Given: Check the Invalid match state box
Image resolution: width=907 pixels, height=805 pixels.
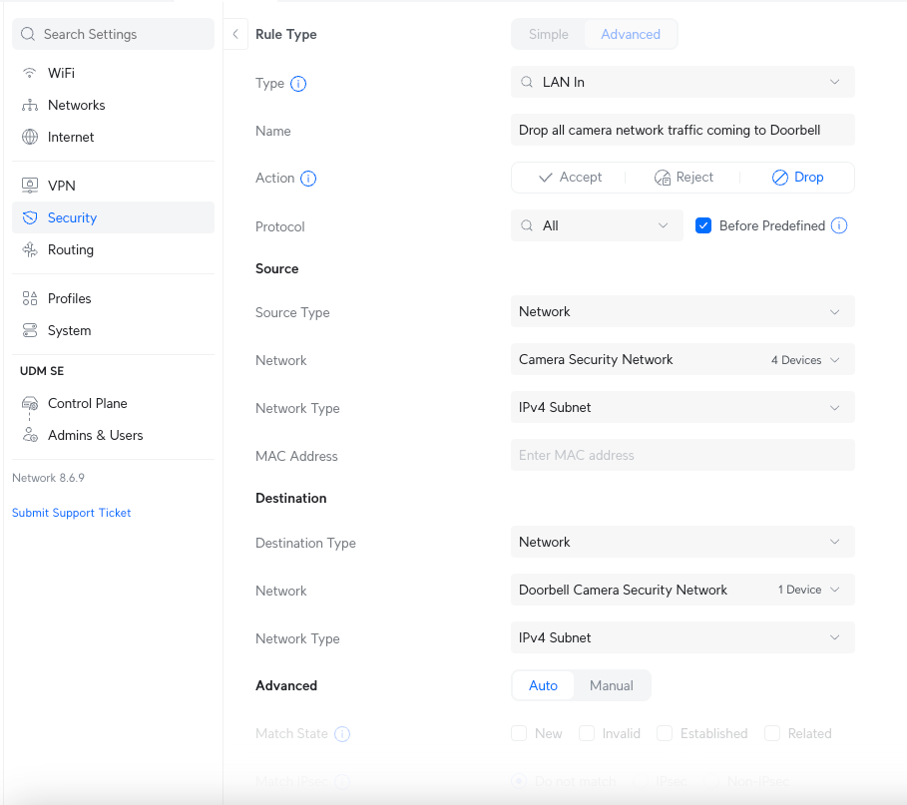Looking at the screenshot, I should tap(587, 733).
